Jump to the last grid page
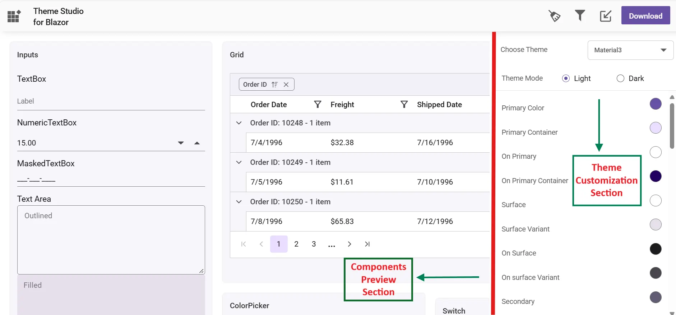The width and height of the screenshot is (676, 315). 367,244
